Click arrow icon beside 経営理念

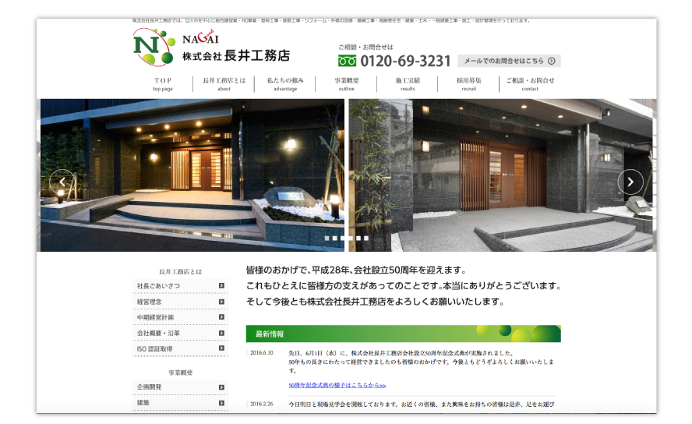(x=221, y=302)
